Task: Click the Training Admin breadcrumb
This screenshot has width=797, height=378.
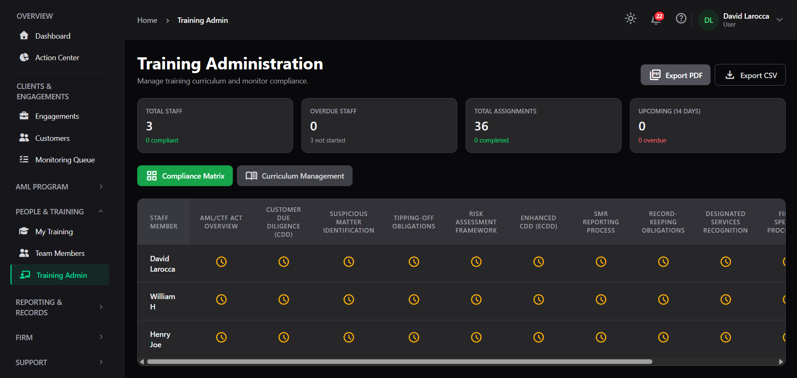Action: tap(202, 20)
